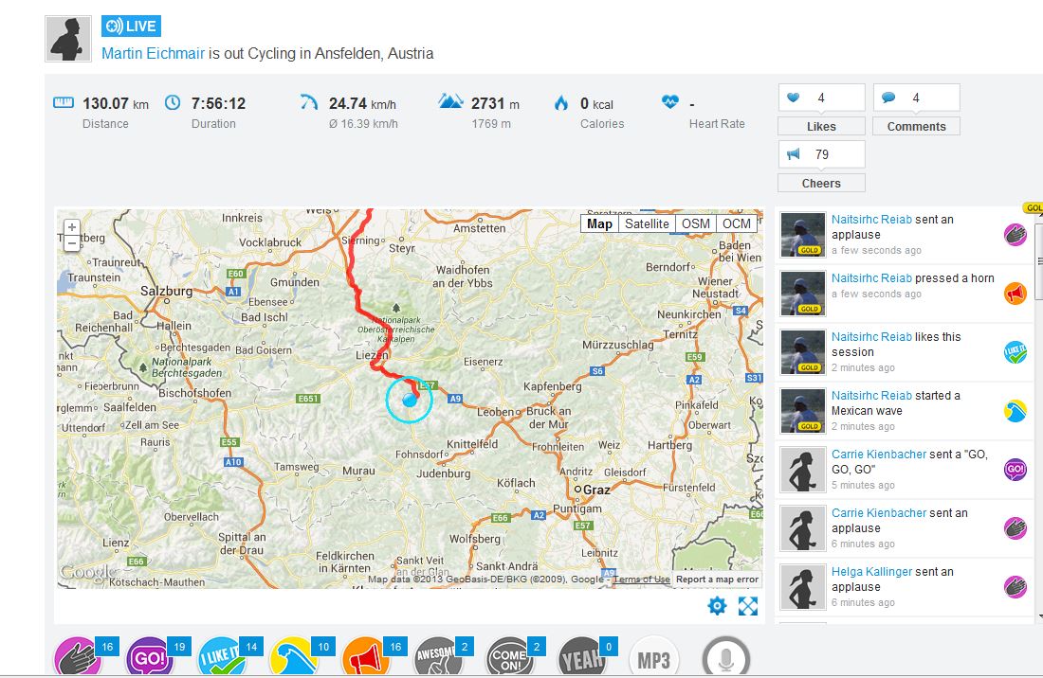The image size is (1043, 678).
Task: Click the Comments button
Action: [x=916, y=126]
